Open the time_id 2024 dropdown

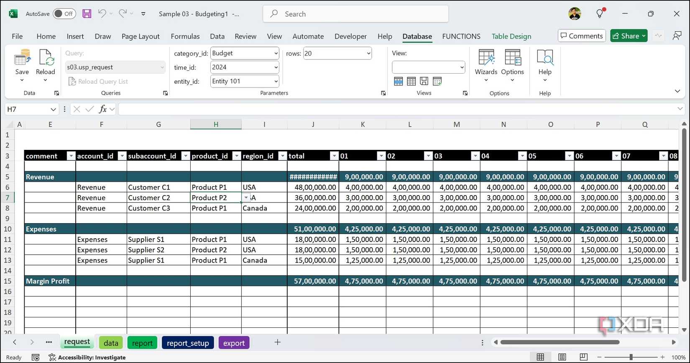click(x=276, y=67)
